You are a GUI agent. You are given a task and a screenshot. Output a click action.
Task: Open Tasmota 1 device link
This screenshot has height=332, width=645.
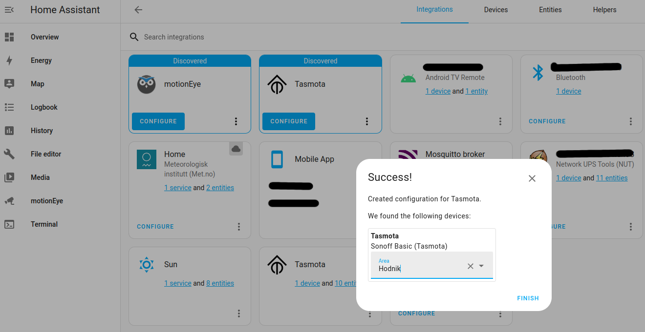point(307,283)
